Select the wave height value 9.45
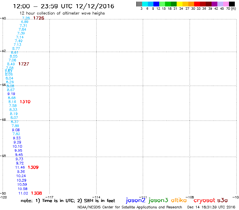The height and width of the screenshot is (210, 239). point(19,155)
